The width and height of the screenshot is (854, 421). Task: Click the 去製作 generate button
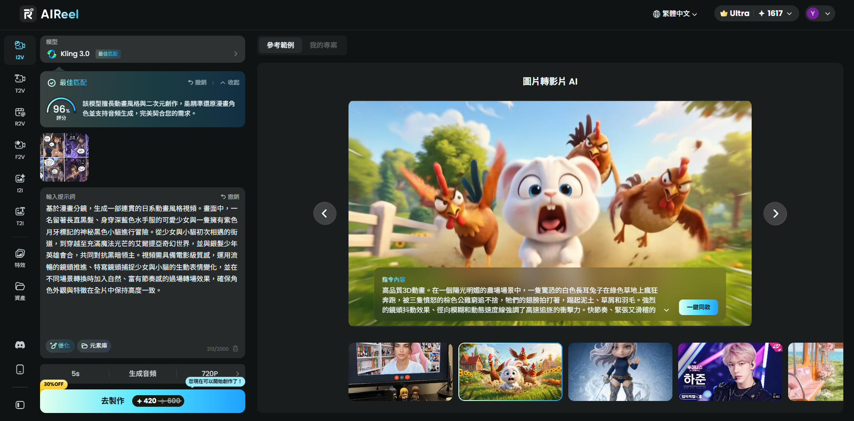[142, 401]
